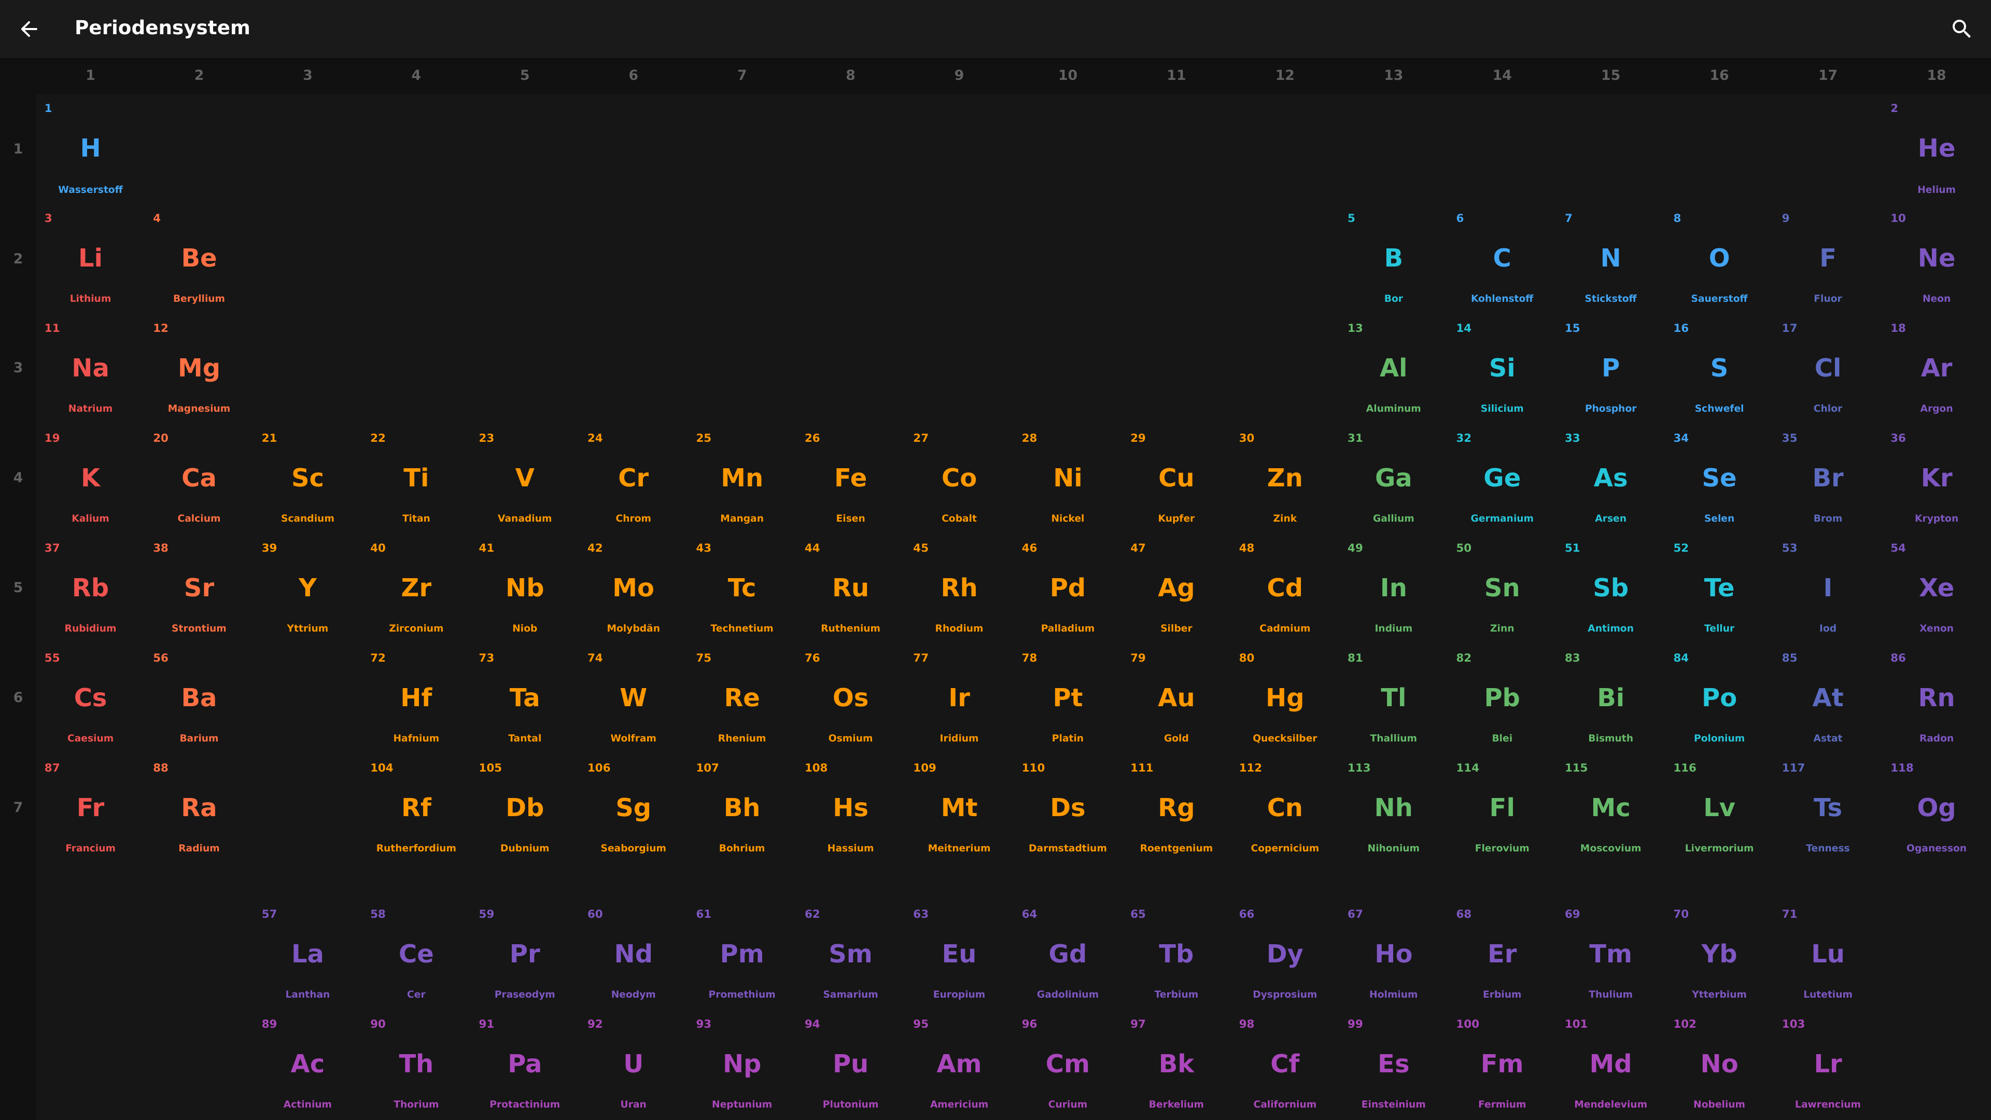Select the Uran (U) element
The width and height of the screenshot is (1991, 1120).
633,1065
